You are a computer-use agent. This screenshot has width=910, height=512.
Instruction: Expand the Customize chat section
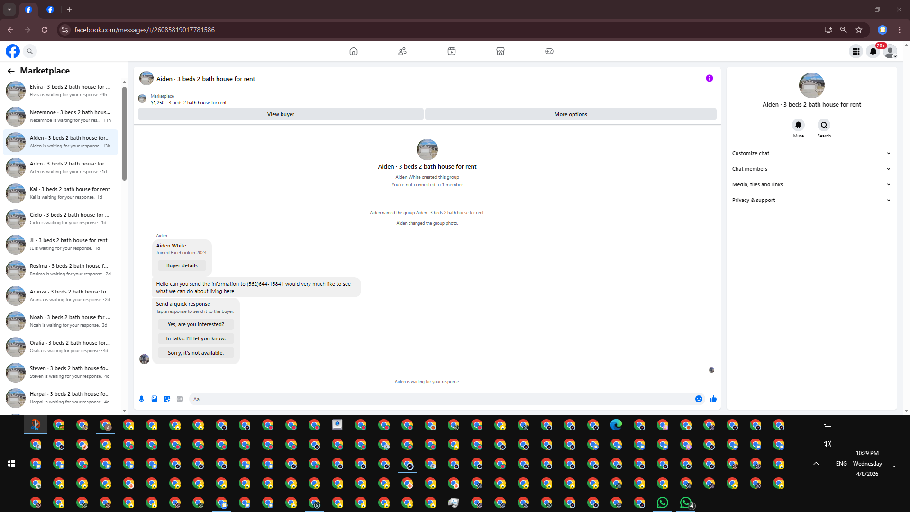811,153
